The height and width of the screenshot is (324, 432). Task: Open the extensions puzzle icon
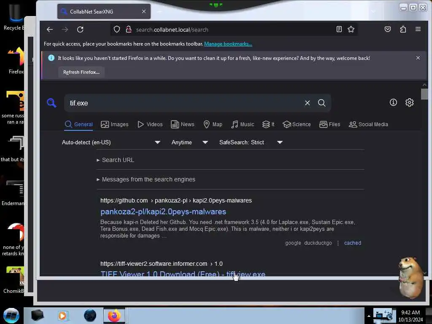pyautogui.click(x=403, y=29)
